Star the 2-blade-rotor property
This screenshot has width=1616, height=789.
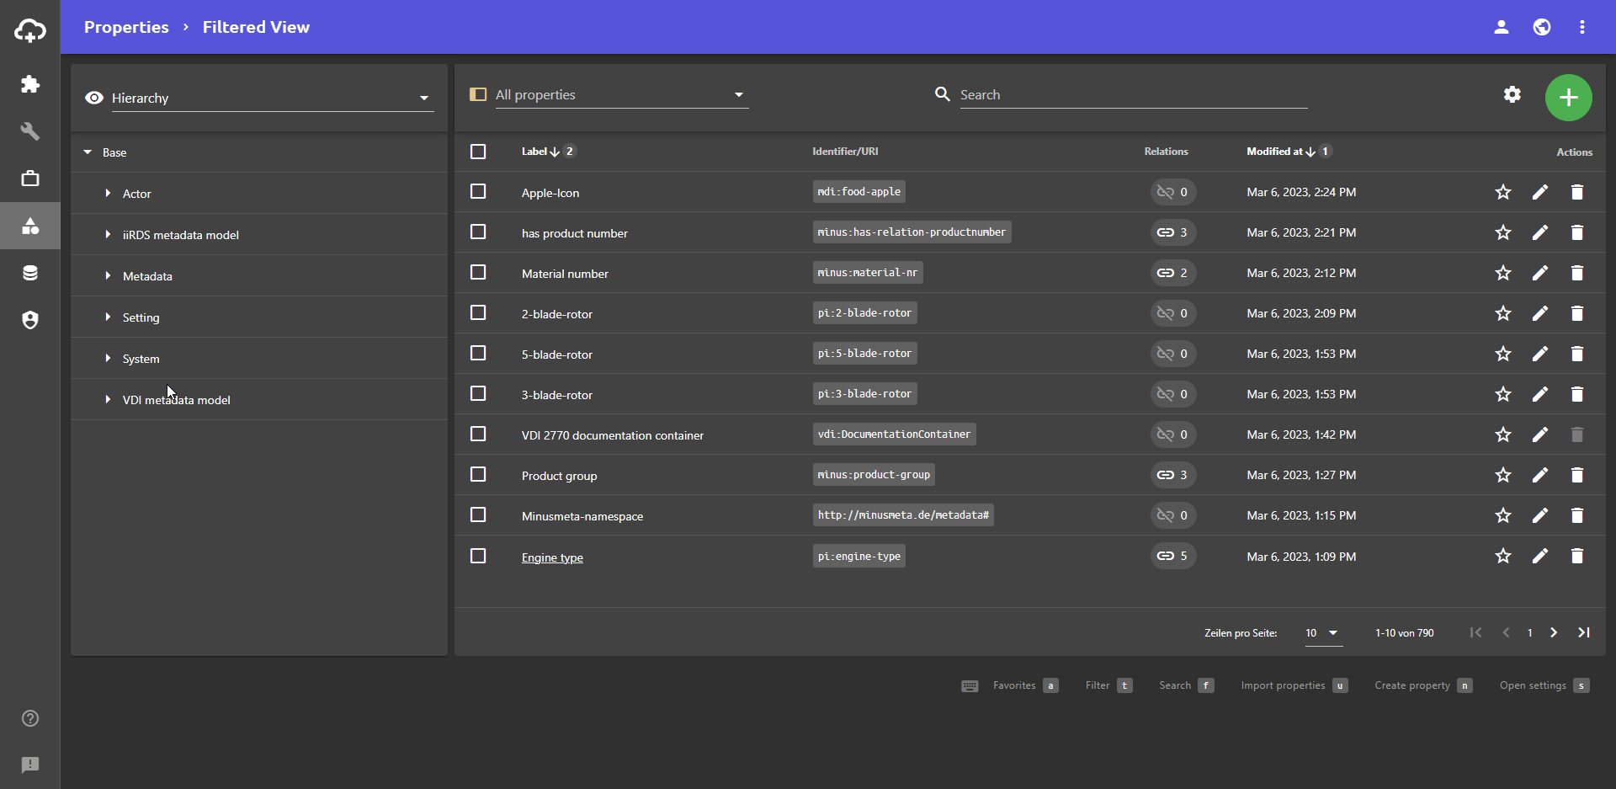pyautogui.click(x=1503, y=313)
